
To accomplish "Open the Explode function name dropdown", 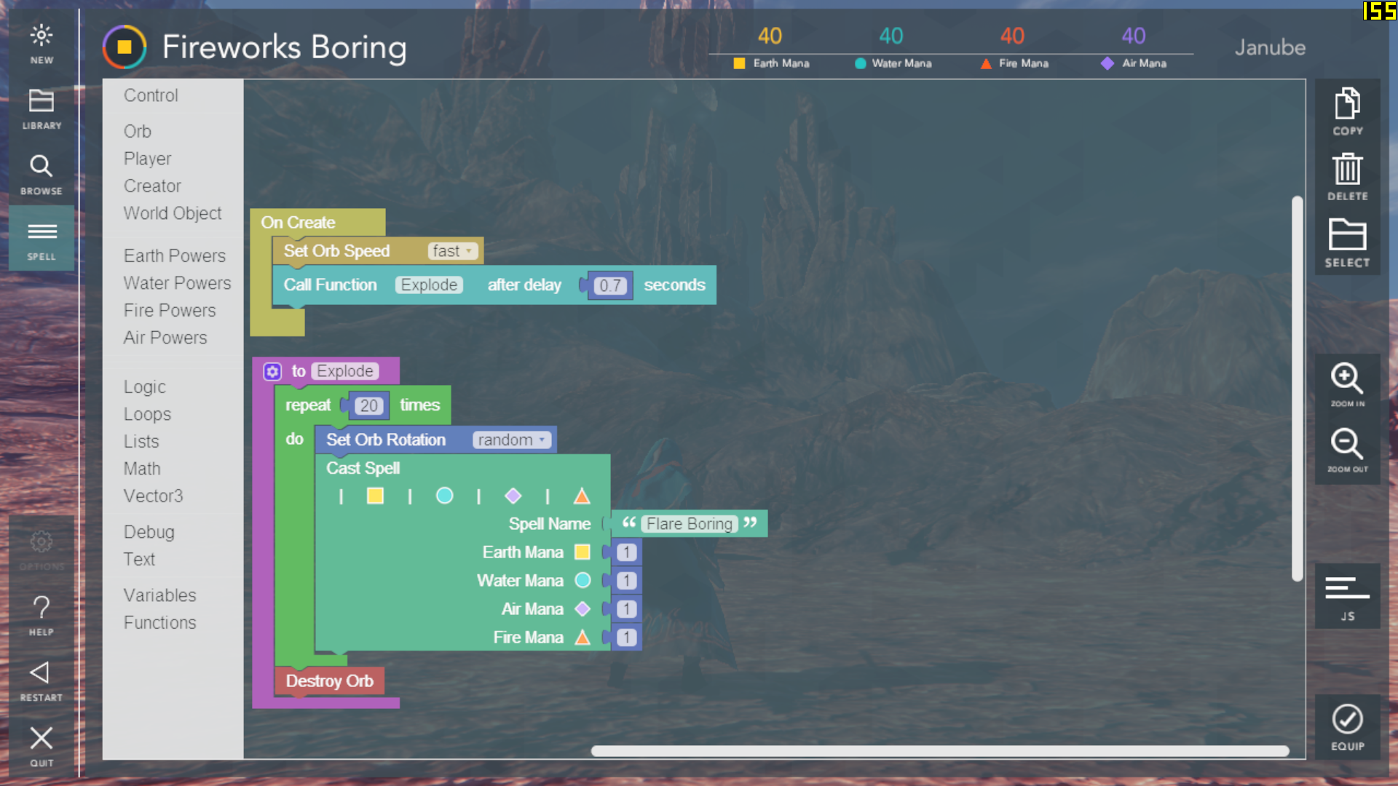I will click(429, 285).
